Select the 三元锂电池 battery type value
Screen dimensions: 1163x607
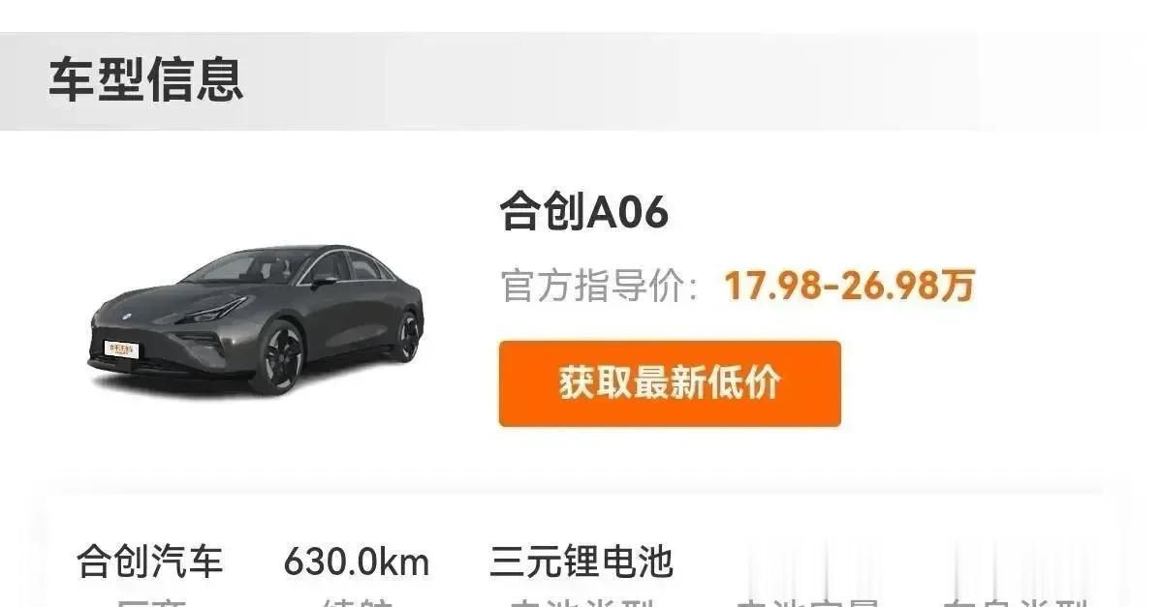coord(581,561)
